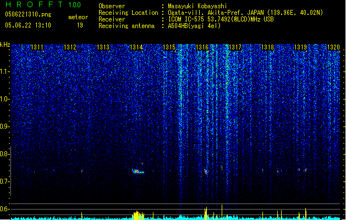
Task: Click the Receiving antenna label
Action: tap(127, 26)
